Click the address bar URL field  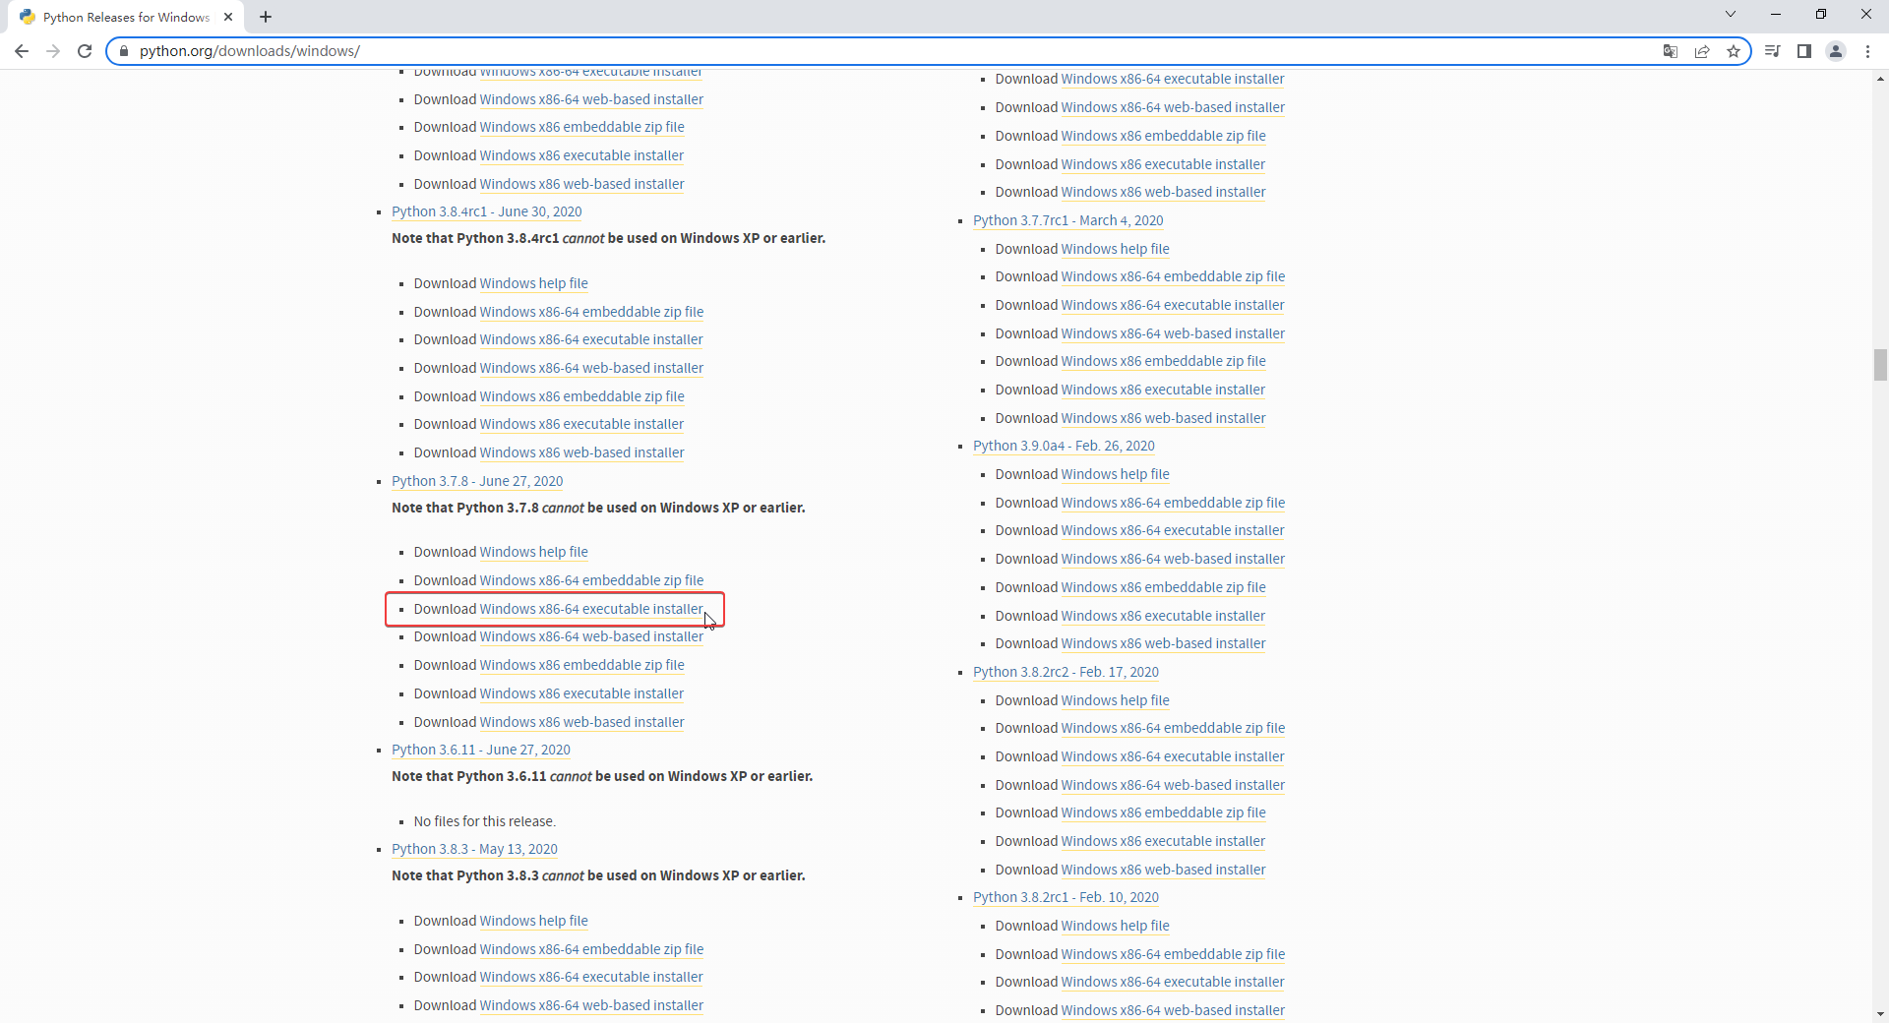pyautogui.click(x=885, y=51)
